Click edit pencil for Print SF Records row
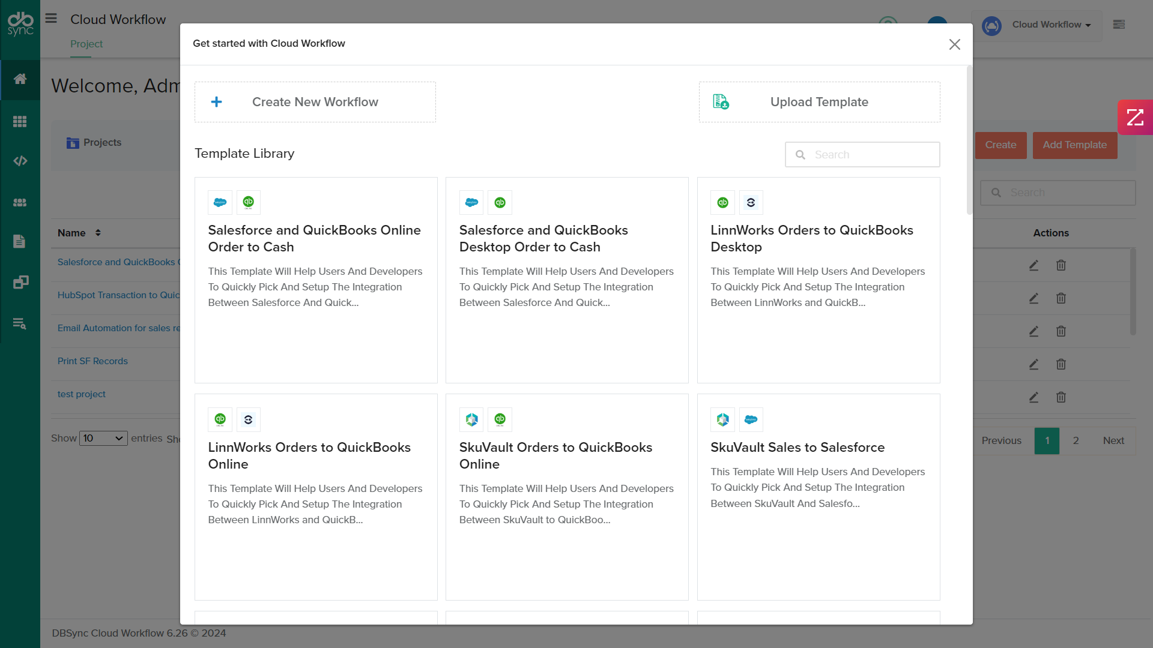Image resolution: width=1153 pixels, height=648 pixels. pyautogui.click(x=1033, y=364)
